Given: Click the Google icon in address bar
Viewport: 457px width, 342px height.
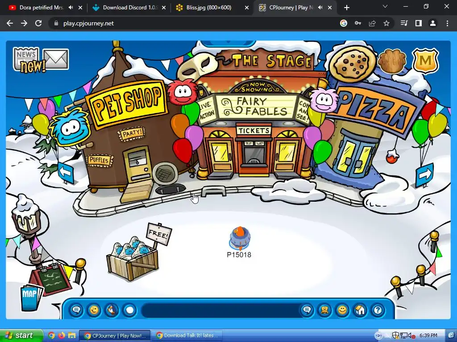Looking at the screenshot, I should tap(344, 23).
